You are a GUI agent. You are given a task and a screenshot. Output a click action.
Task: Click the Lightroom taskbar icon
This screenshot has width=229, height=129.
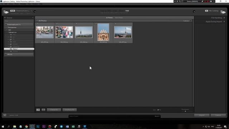[32, 126]
